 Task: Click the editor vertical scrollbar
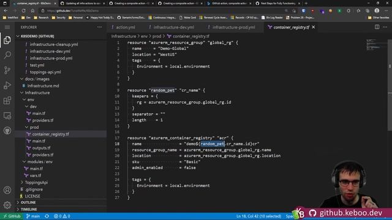click(x=390, y=85)
